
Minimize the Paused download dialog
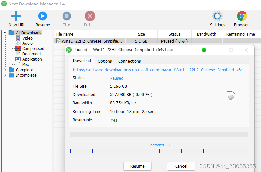tap(216, 50)
